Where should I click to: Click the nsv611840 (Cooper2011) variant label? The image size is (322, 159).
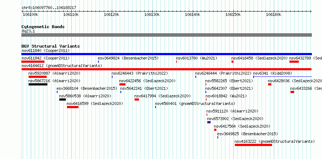pos(46,50)
